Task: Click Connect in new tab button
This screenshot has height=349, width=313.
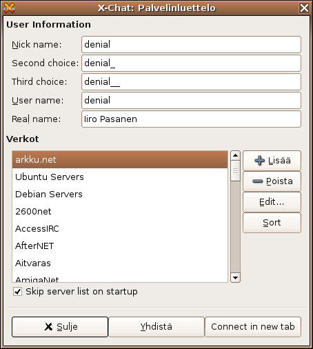Action: [x=253, y=327]
